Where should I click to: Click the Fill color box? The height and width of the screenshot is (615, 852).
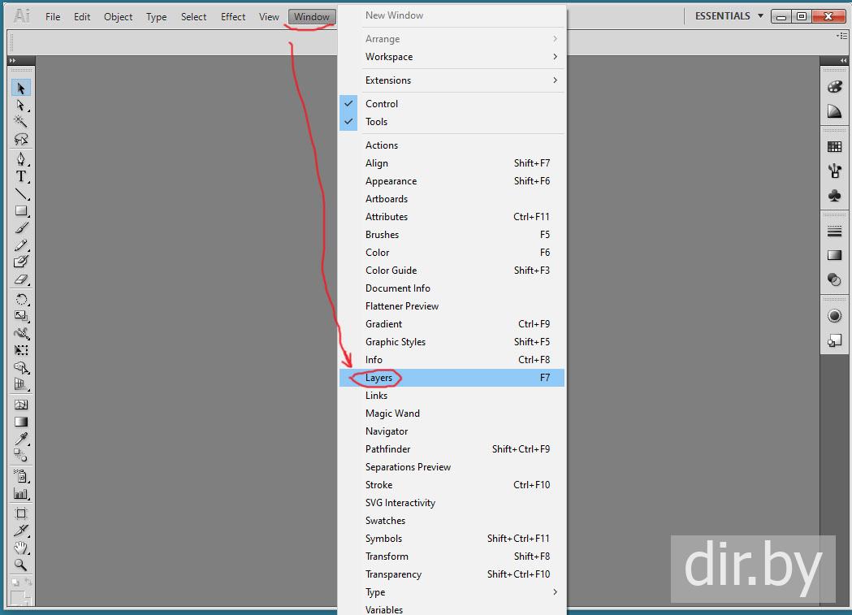[19, 598]
